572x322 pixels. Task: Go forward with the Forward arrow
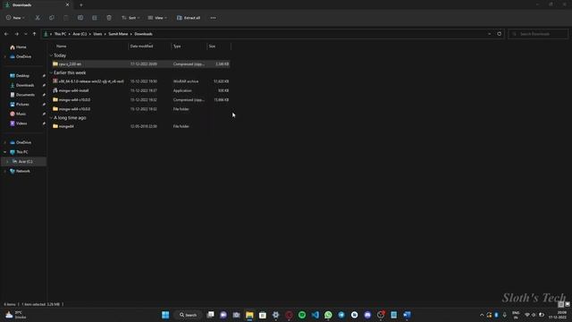16,34
